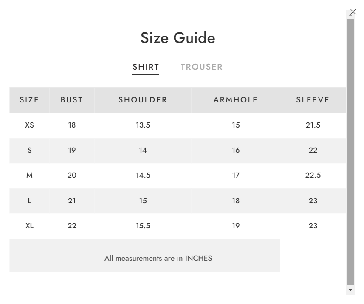
Task: Select the XS size row label
Action: pos(29,125)
